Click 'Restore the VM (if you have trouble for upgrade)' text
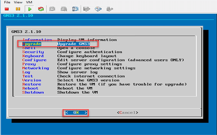The height and width of the screenshot is (135, 217). coord(122,84)
